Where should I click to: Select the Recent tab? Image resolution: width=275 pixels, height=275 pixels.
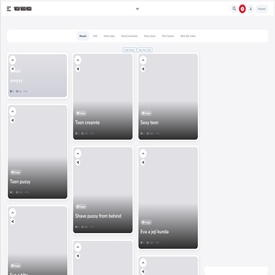click(x=83, y=36)
